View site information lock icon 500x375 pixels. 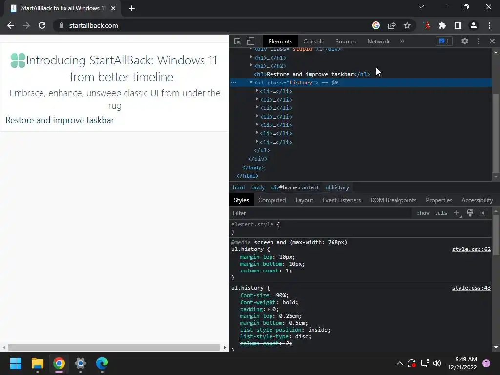click(62, 25)
